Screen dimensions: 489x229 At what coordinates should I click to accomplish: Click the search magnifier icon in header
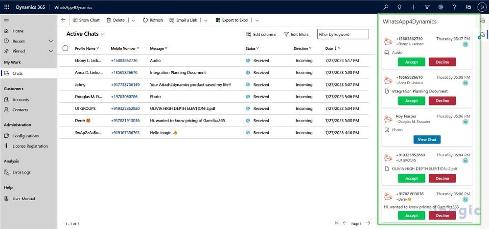coord(386,7)
